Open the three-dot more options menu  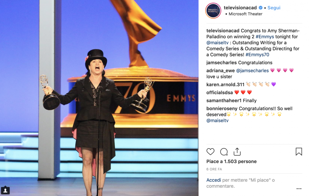[299, 189]
